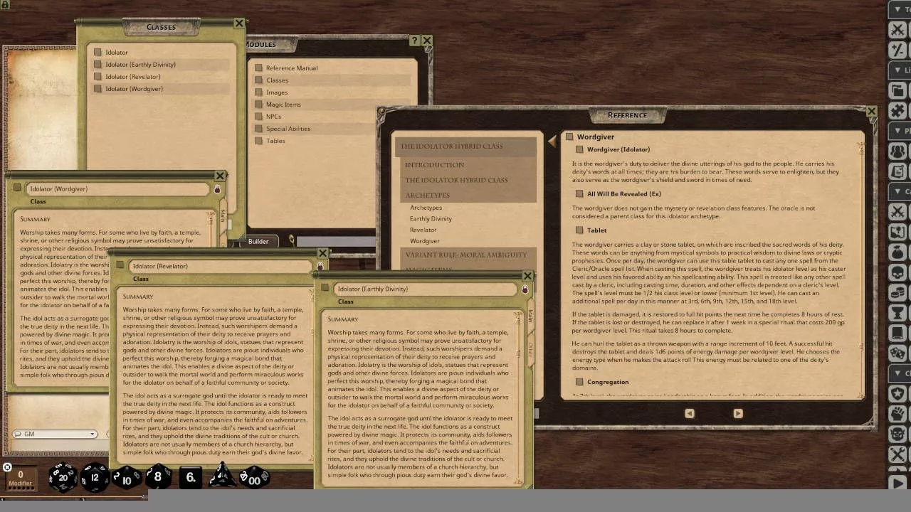
Task: Go back using the Reference window left arrow
Action: (x=552, y=142)
